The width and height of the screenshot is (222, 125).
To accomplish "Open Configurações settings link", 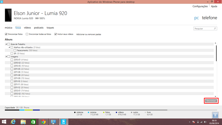I will click(x=200, y=6).
